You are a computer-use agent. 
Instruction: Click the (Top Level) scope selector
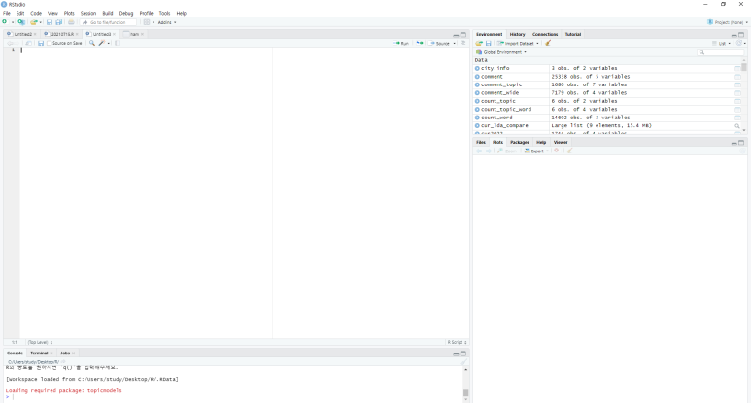tap(40, 342)
